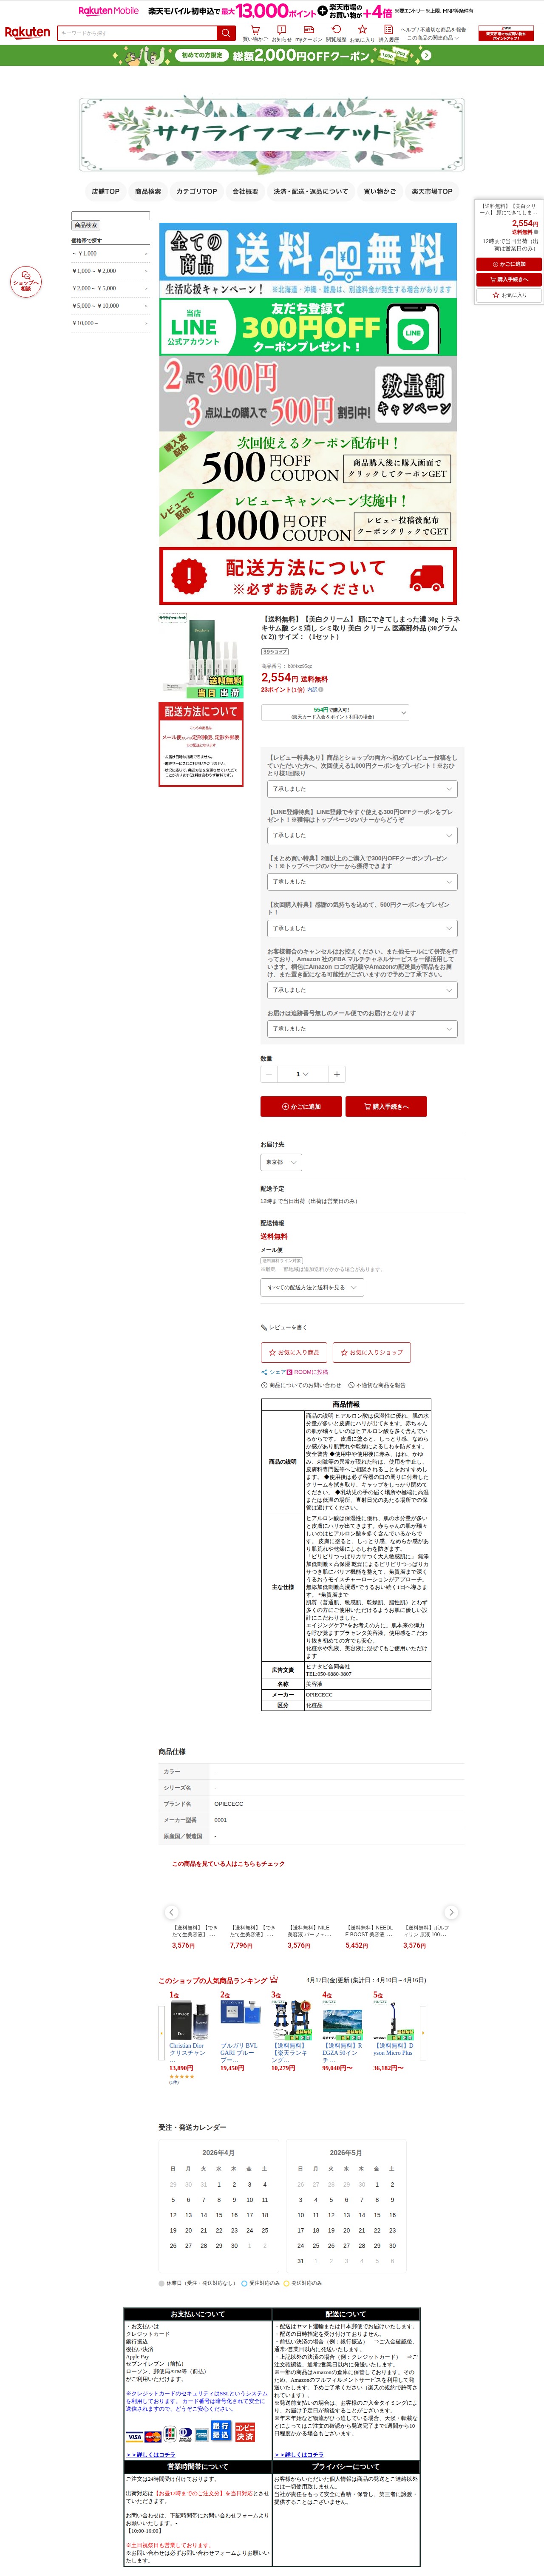Click the search magnifier icon in the header
The width and height of the screenshot is (544, 2576).
tap(226, 33)
